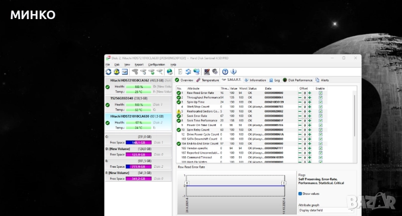Screen dimensions: 402x216
Task: Click the Refresh icon in the toolbar
Action: (109, 72)
